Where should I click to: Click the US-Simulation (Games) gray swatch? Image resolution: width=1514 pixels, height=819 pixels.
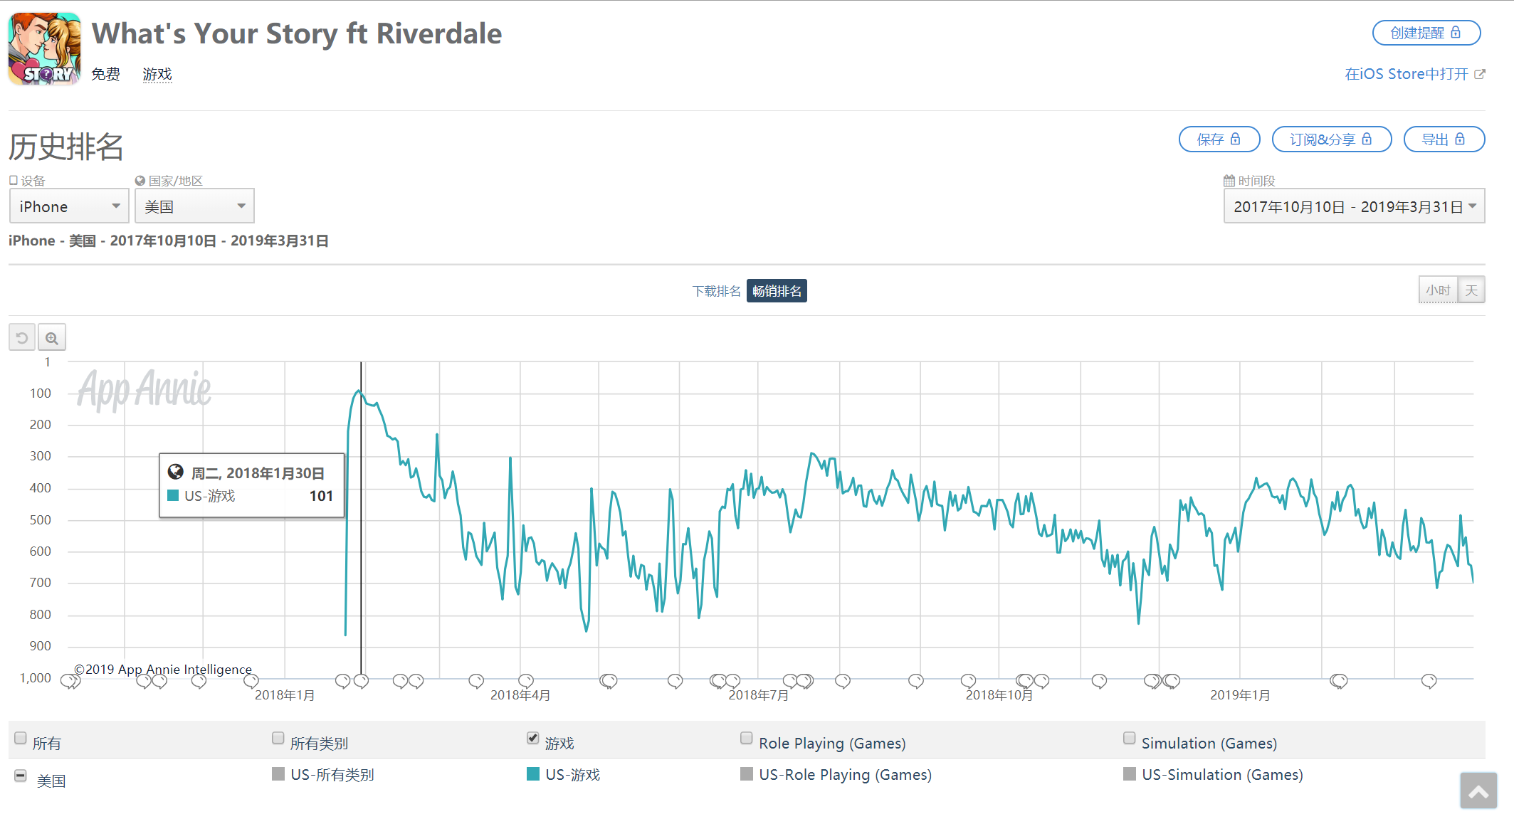1130,774
